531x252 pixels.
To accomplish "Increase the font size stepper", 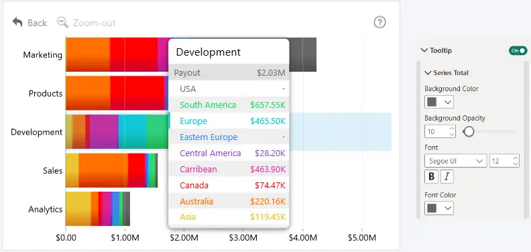I will 516,158.
